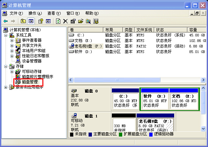208x147 pixels.
Task: Toggle the show/hide console tree button
Action: pos(31,21)
